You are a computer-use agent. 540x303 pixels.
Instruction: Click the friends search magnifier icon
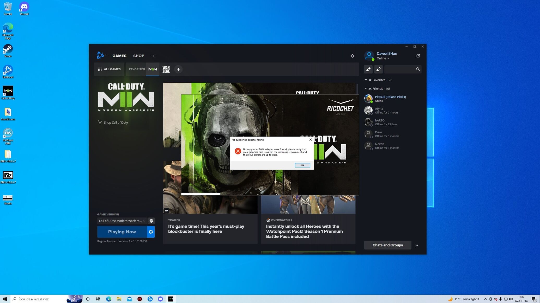(418, 69)
